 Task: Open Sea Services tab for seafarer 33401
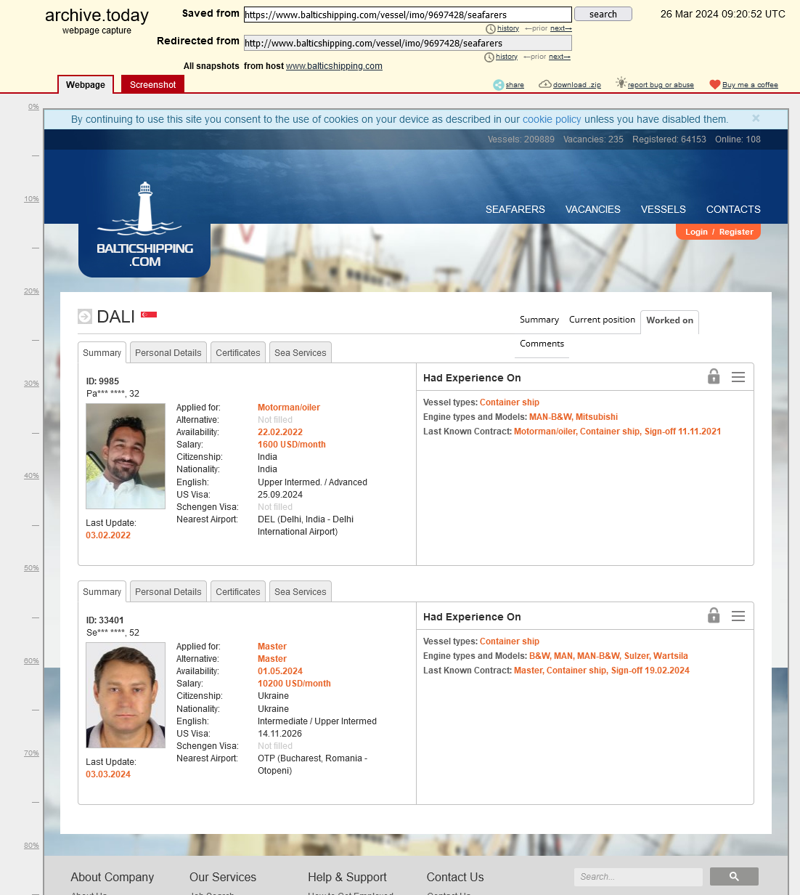(301, 591)
